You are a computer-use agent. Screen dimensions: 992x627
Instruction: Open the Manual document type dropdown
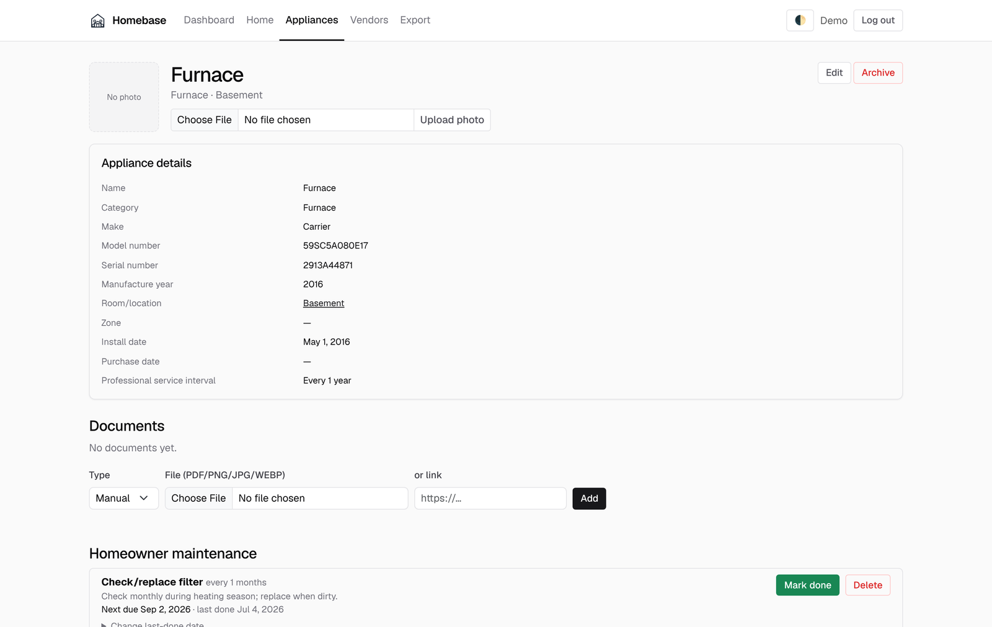[124, 498]
